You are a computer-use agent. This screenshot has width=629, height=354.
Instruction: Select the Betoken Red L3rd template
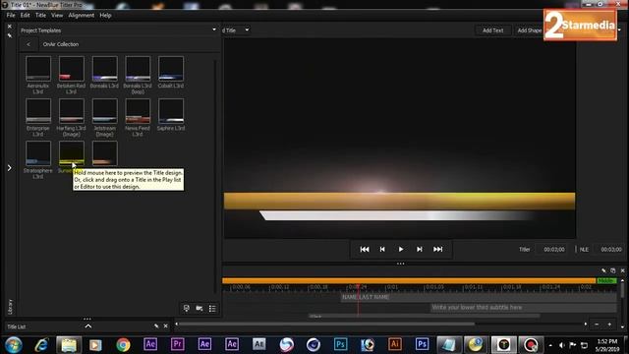tap(72, 69)
